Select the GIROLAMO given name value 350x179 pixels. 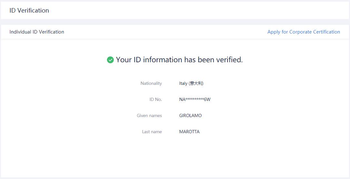[190, 115]
